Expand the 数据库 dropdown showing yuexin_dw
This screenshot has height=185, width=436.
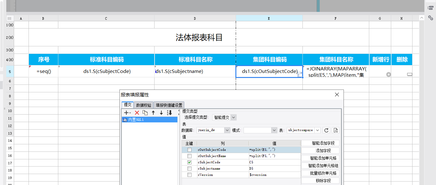click(x=213, y=130)
